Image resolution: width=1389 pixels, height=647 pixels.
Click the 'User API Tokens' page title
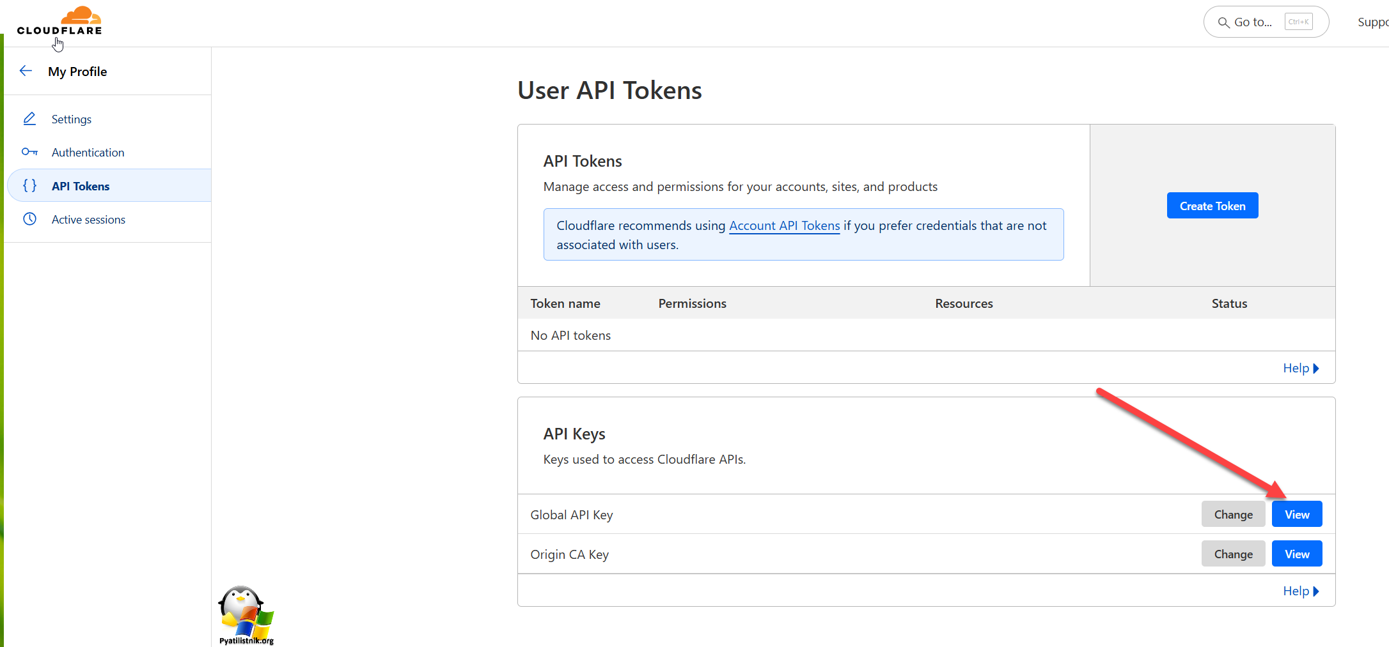pos(609,90)
